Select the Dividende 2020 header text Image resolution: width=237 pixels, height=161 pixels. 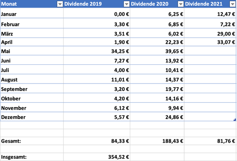[x=150, y=4]
